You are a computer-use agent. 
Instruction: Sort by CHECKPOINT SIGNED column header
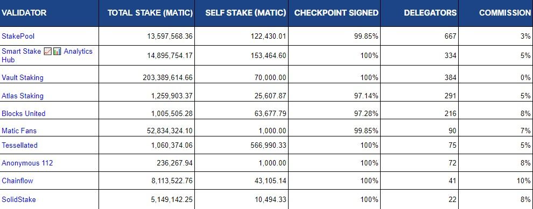click(336, 13)
